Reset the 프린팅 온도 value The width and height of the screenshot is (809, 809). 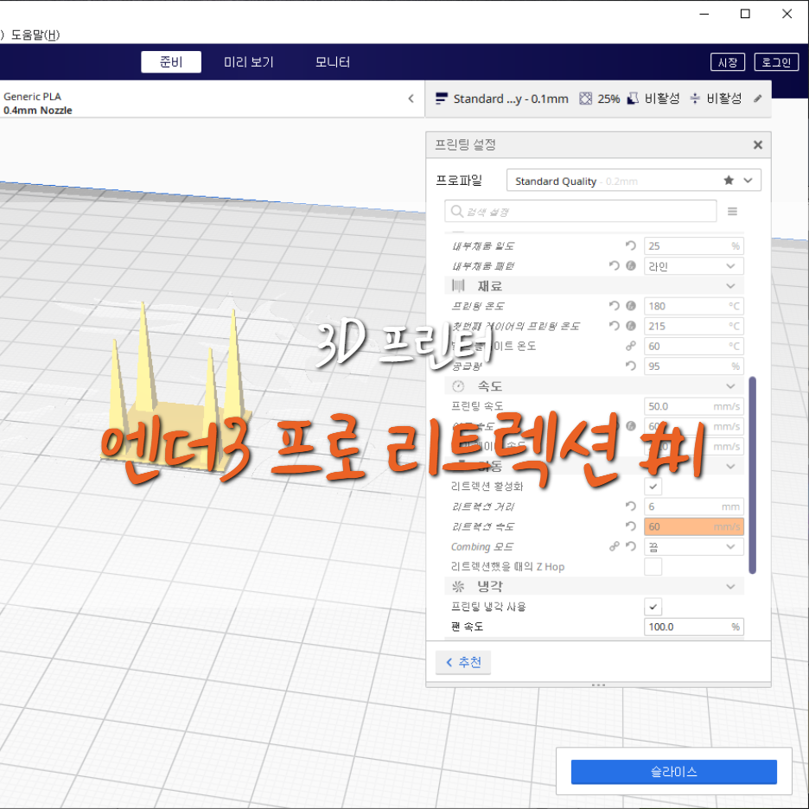(614, 306)
